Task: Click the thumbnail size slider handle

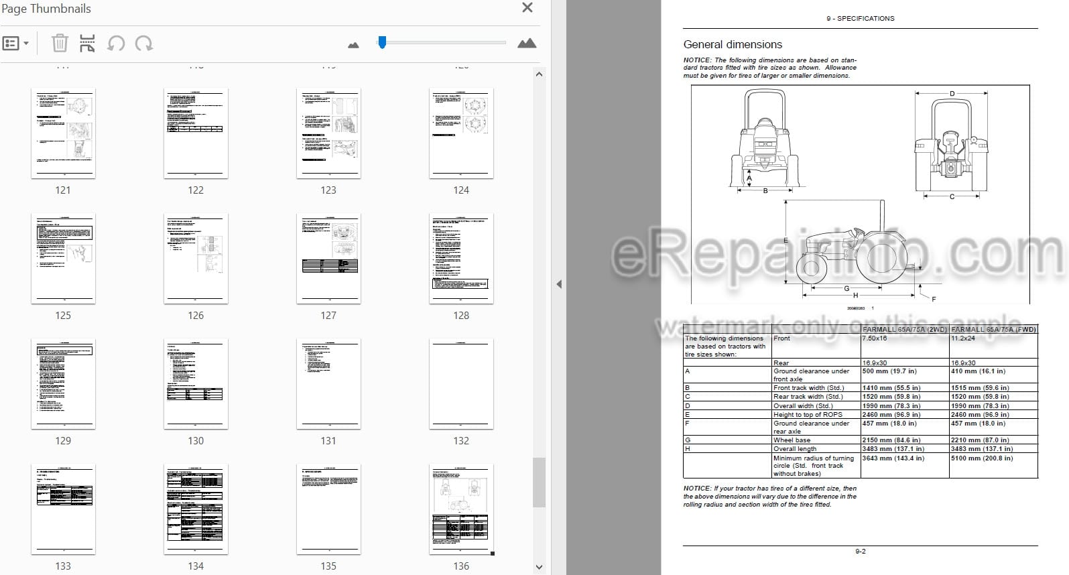Action: pyautogui.click(x=382, y=42)
